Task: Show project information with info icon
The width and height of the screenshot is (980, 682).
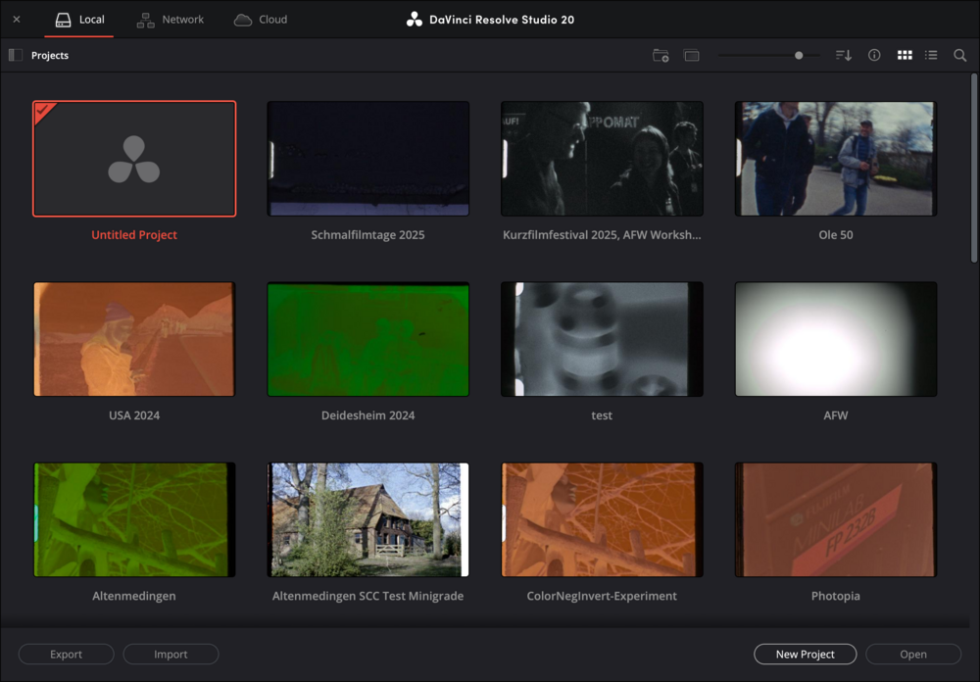Action: tap(874, 56)
